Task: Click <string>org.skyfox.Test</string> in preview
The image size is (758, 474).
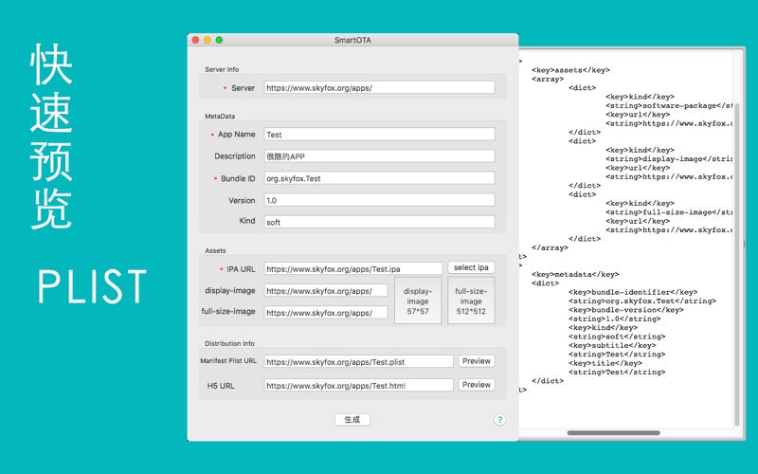Action: point(642,301)
